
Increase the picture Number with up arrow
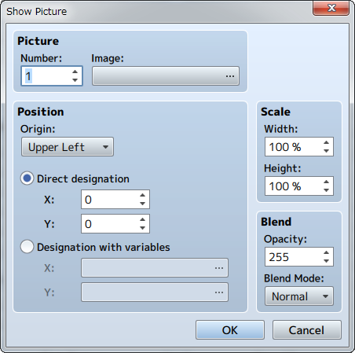(75, 72)
